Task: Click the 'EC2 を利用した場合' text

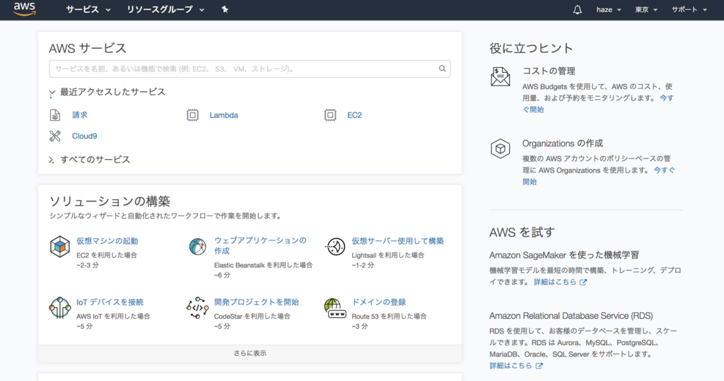Action: pyautogui.click(x=107, y=255)
